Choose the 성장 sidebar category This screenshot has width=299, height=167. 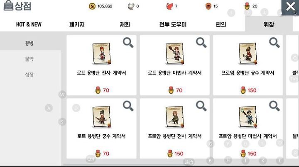click(x=29, y=75)
